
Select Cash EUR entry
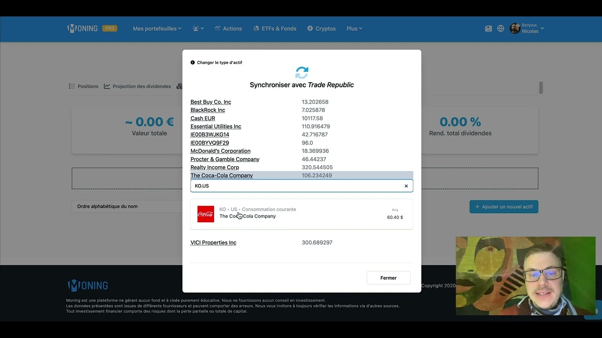(x=203, y=118)
